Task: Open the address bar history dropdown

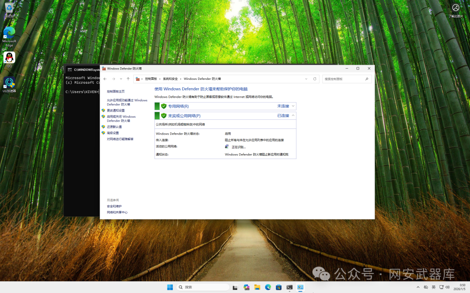Action: pos(306,79)
